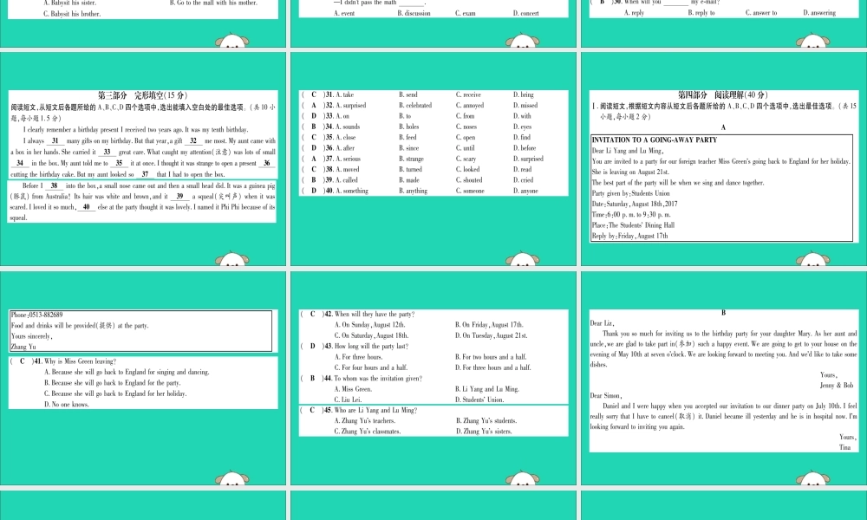The width and height of the screenshot is (867, 520).
Task: Select answer 'D. No one knows.'
Action: (67, 405)
